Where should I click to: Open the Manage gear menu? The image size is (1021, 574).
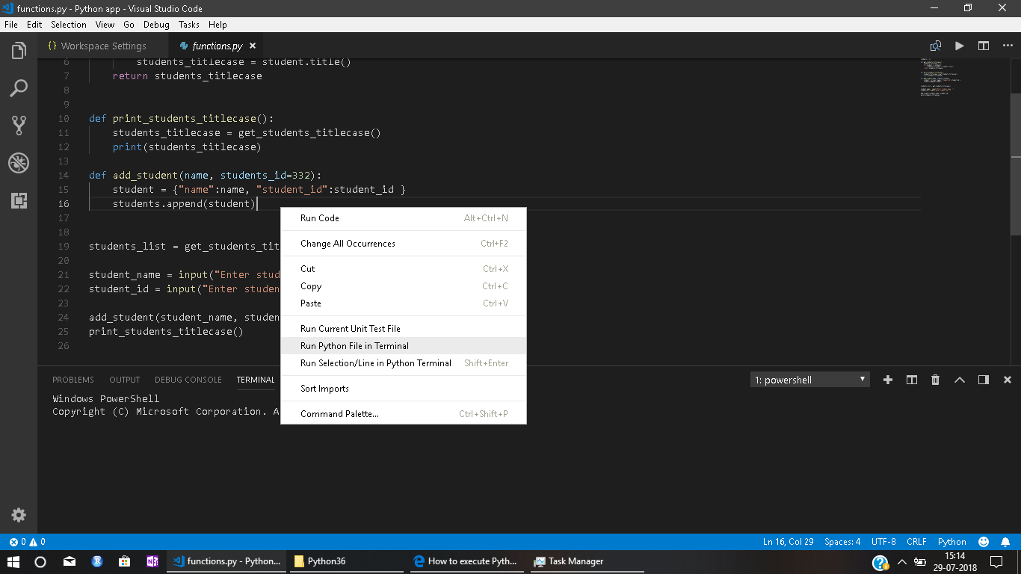click(x=19, y=515)
